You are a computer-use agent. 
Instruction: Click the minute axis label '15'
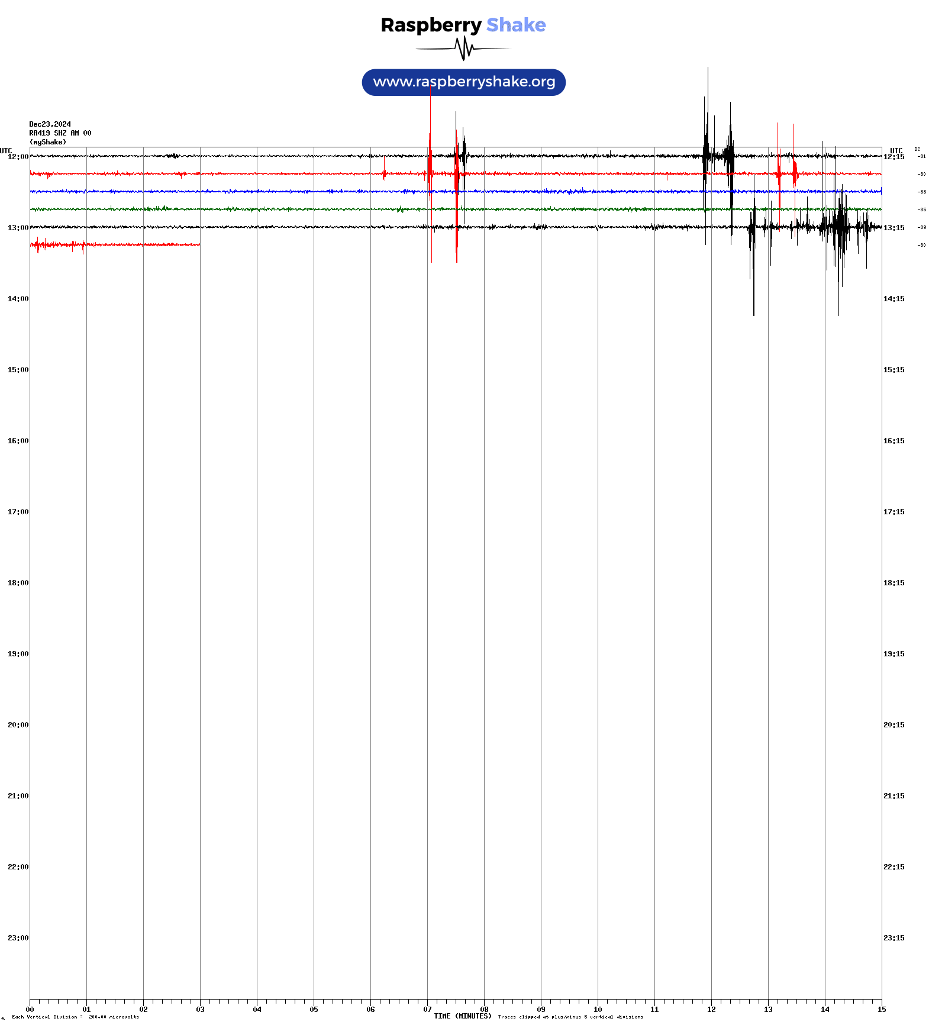[x=882, y=1010]
